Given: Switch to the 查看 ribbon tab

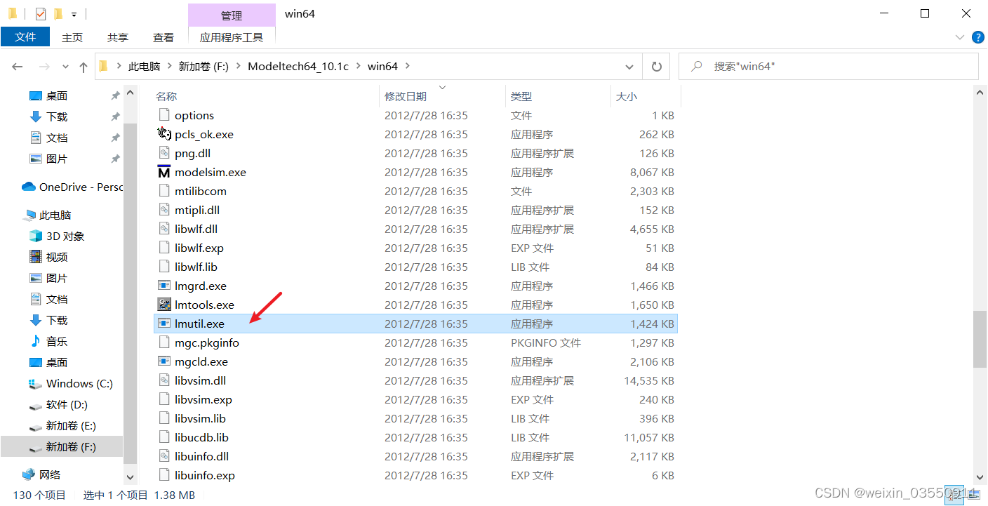Looking at the screenshot, I should pyautogui.click(x=163, y=37).
